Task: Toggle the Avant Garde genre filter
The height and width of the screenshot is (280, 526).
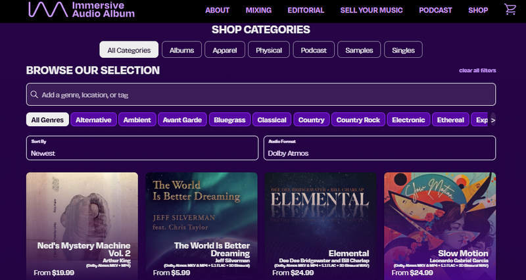Action: point(183,120)
